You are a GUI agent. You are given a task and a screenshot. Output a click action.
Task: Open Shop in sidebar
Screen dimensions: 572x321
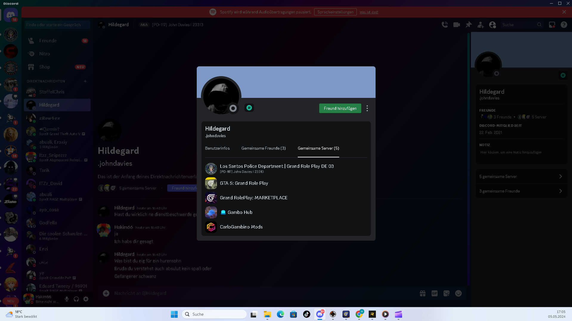(x=57, y=67)
